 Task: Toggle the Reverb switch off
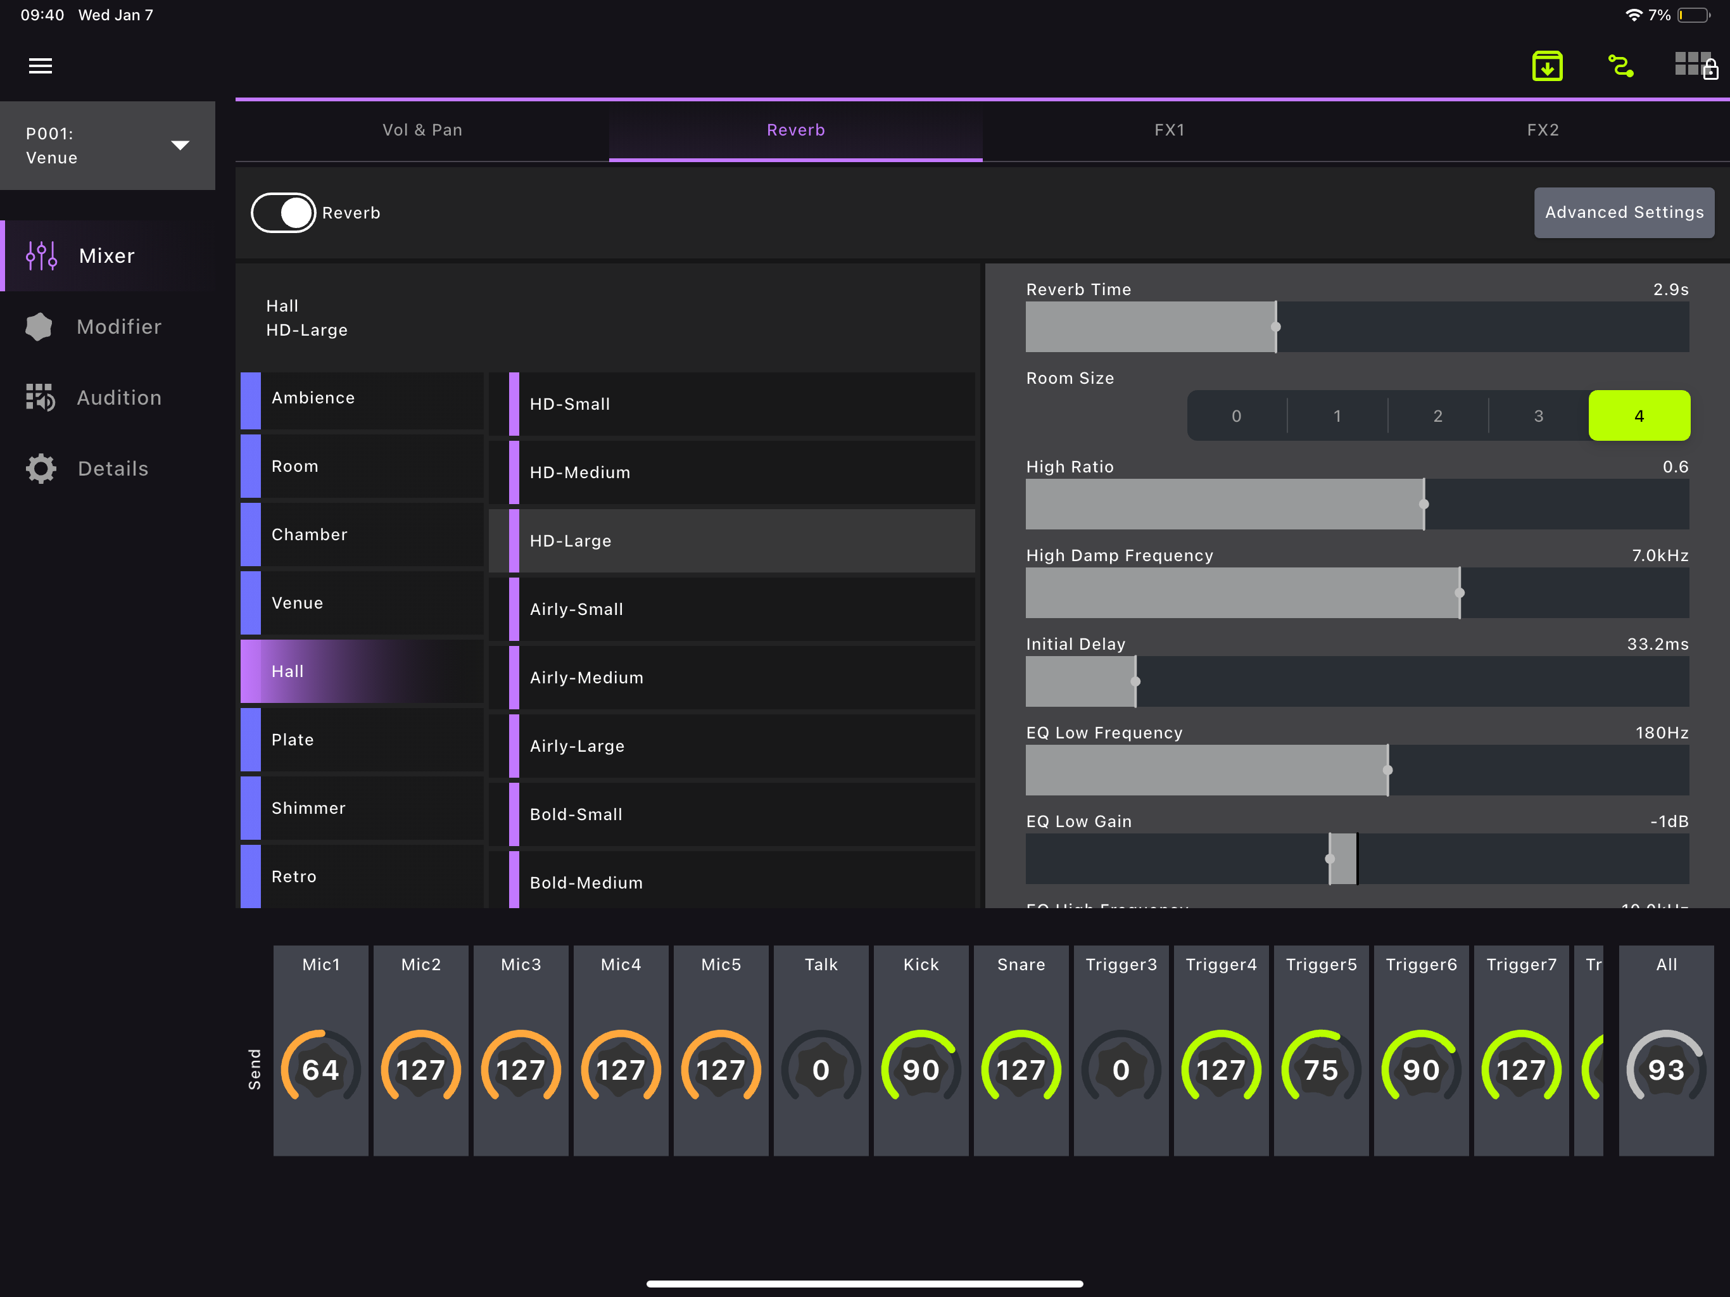(x=283, y=213)
